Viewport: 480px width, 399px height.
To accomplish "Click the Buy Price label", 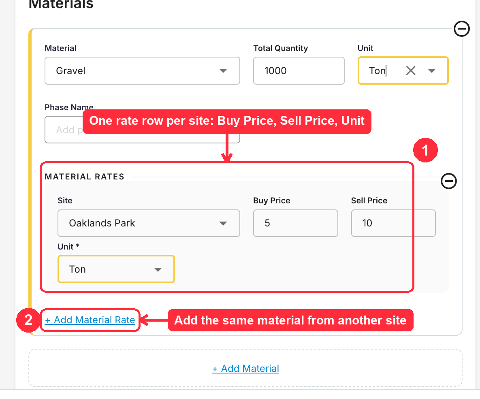I will [272, 201].
